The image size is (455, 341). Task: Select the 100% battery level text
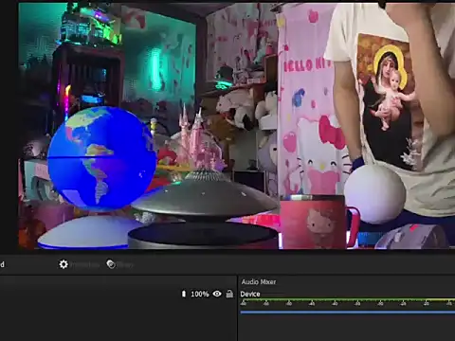200,294
